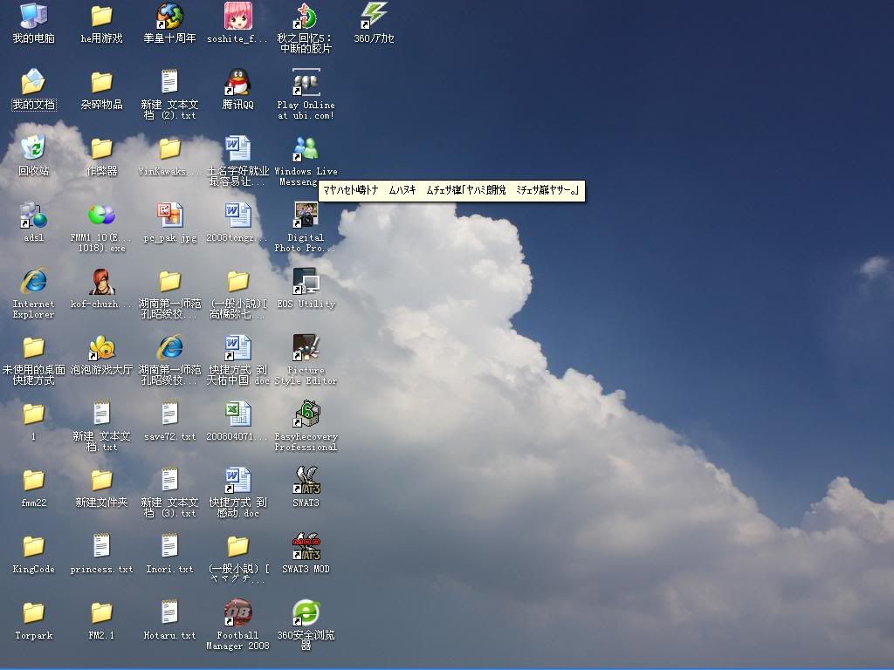Click the 腾讯QQ penguin icon
Screen dimensions: 894x670
coord(237,83)
